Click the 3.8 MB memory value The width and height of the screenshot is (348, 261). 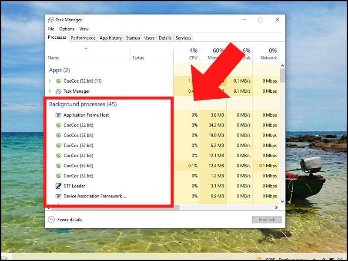pyautogui.click(x=217, y=115)
